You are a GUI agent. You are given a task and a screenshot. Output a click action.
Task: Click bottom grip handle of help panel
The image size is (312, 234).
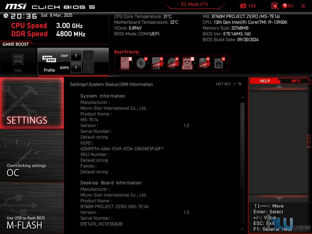pyautogui.click(x=279, y=199)
